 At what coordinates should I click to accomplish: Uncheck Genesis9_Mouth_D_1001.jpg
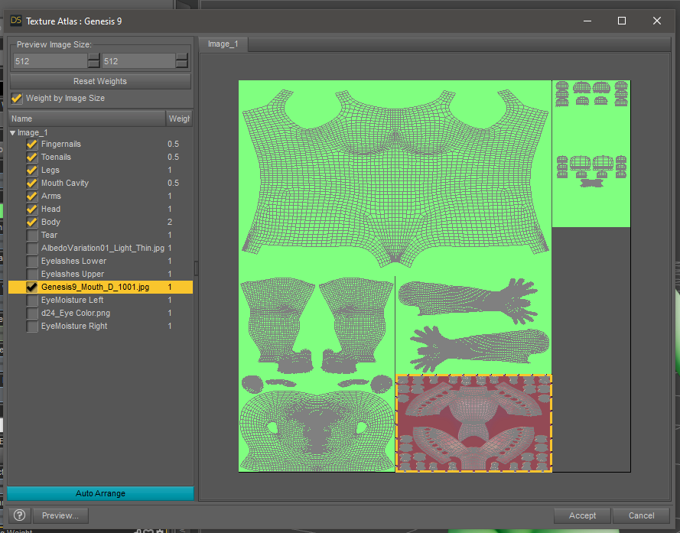pyautogui.click(x=31, y=287)
